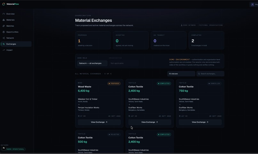258x154 pixels.
Task: Click the 750 kg quantity
Action: (x=183, y=91)
